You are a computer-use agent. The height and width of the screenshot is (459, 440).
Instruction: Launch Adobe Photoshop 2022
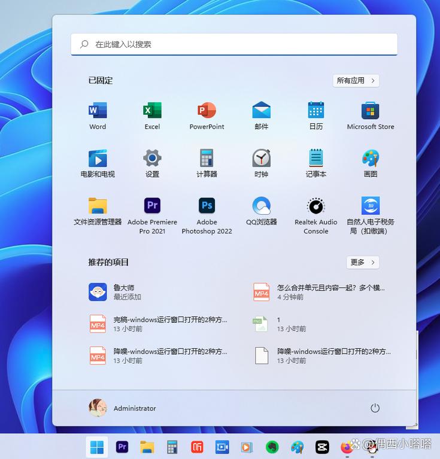(x=207, y=216)
